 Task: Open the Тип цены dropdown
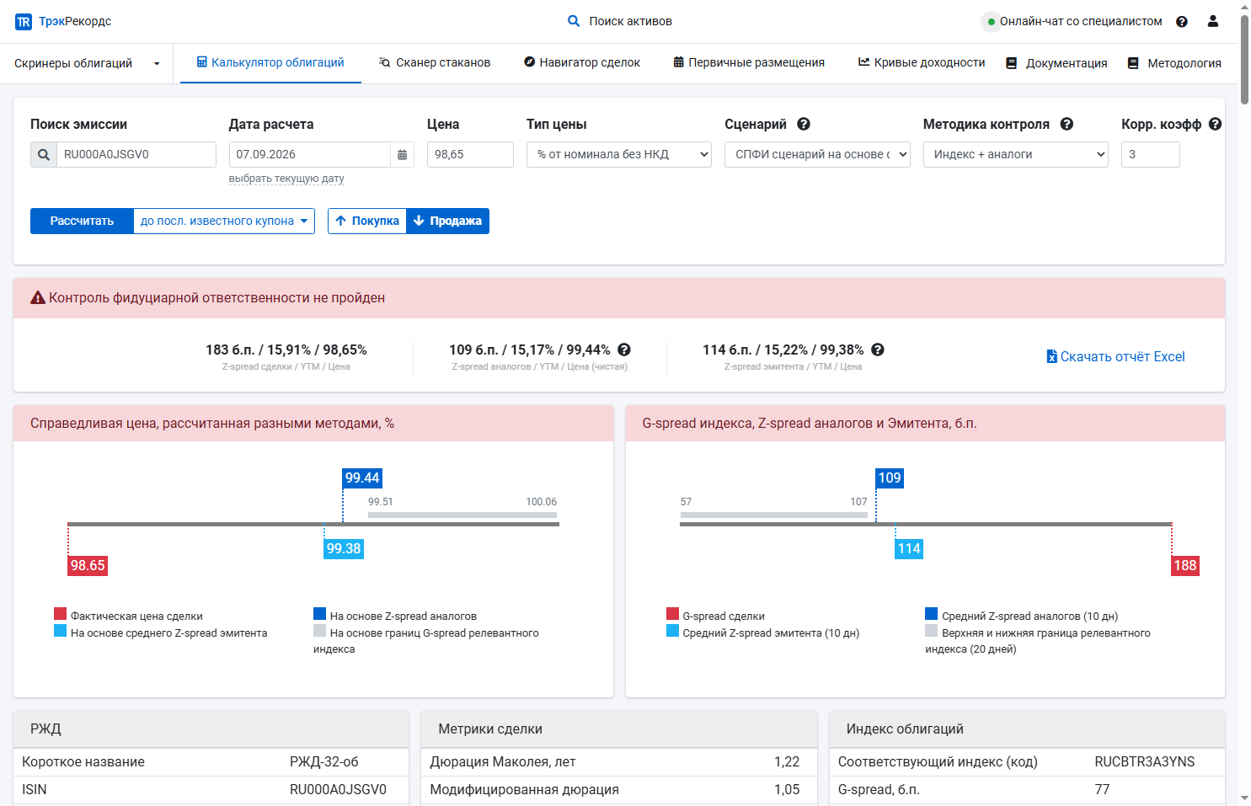[619, 155]
